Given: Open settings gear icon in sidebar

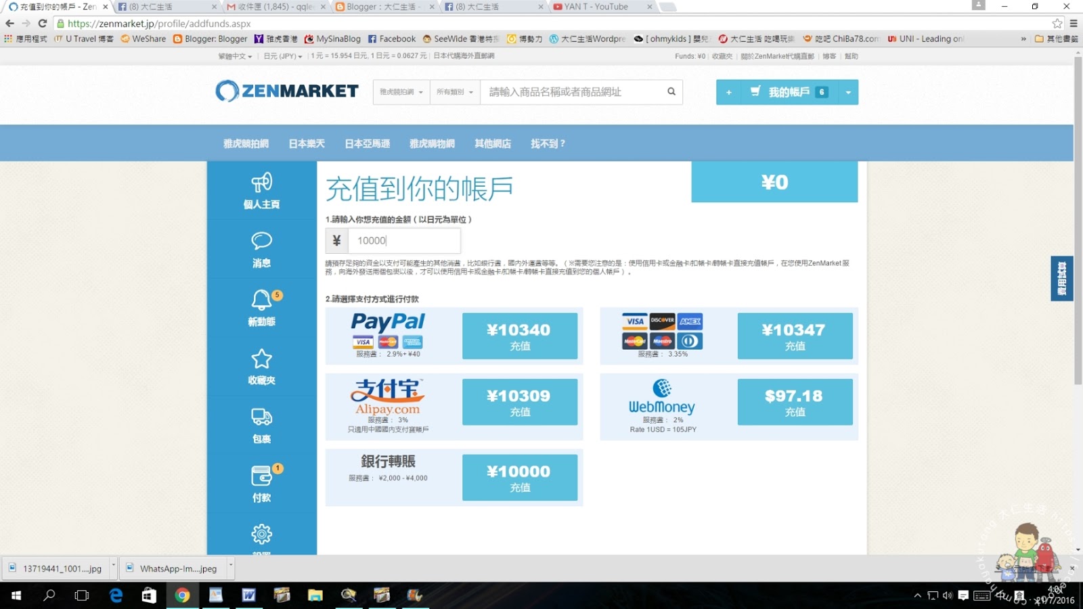Looking at the screenshot, I should (261, 535).
